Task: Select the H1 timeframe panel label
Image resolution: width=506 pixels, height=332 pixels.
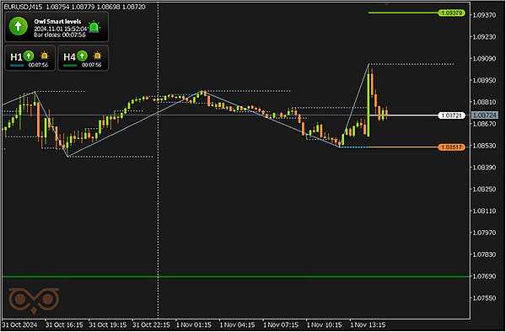Action: tap(16, 57)
